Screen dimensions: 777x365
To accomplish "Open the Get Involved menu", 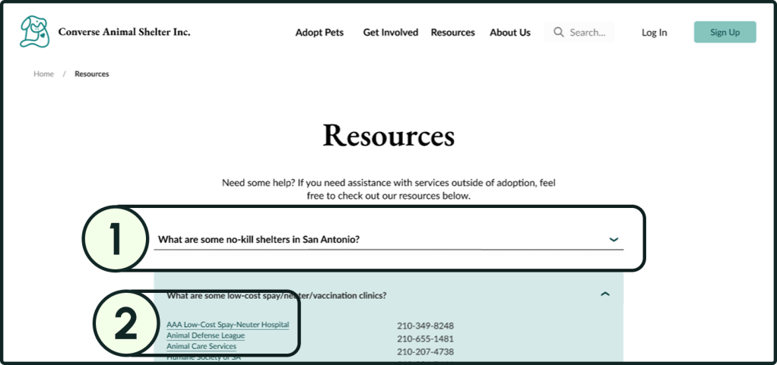I will pos(391,33).
